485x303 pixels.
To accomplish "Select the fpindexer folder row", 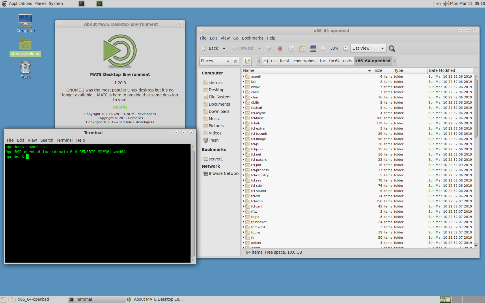I will coord(357,222).
